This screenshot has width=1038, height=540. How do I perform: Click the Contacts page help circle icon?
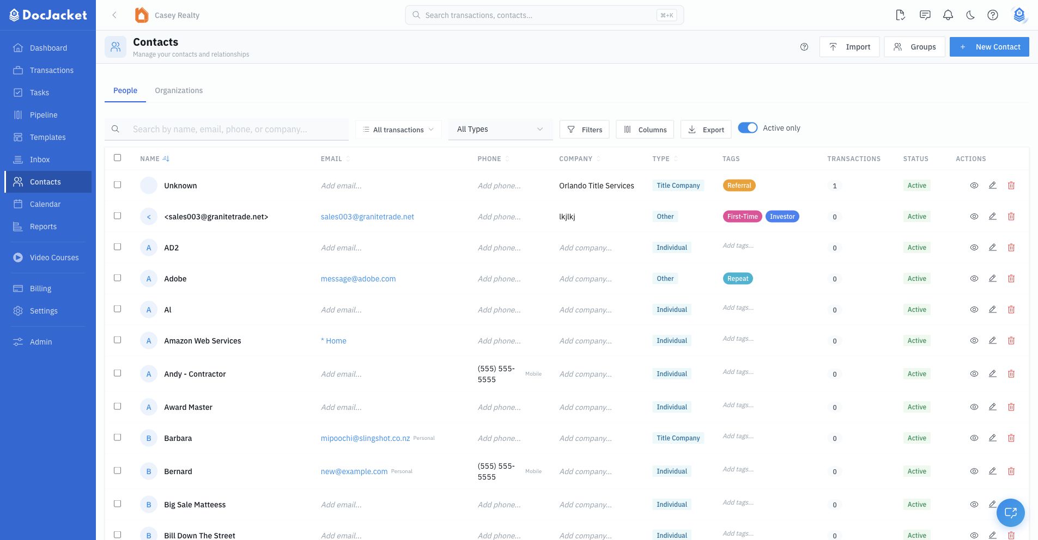[x=804, y=47]
